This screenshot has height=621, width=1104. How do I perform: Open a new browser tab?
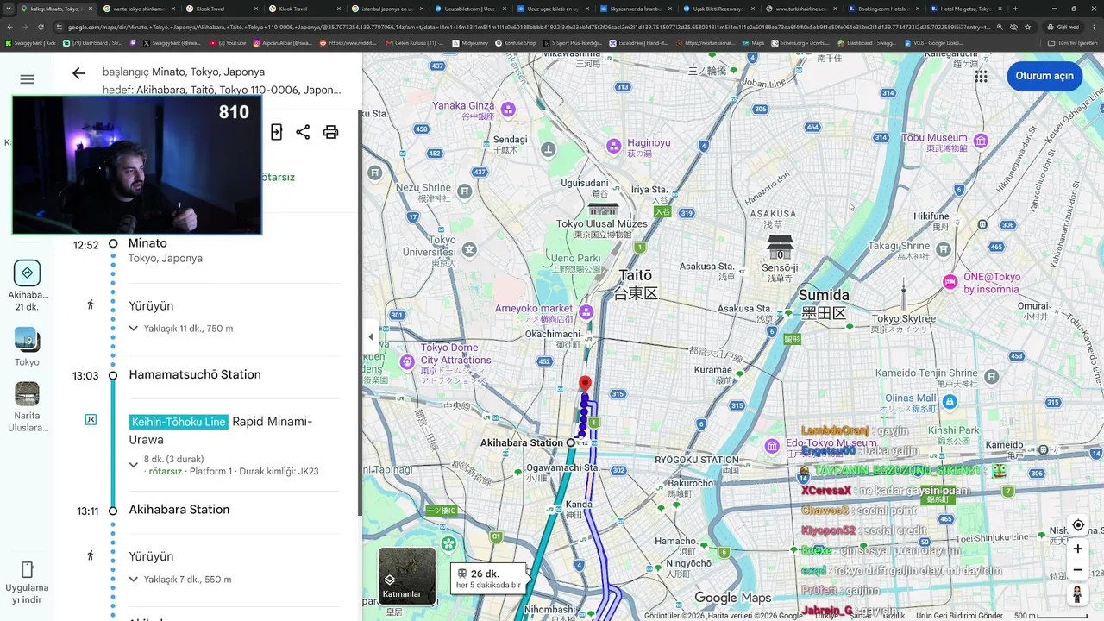1015,9
